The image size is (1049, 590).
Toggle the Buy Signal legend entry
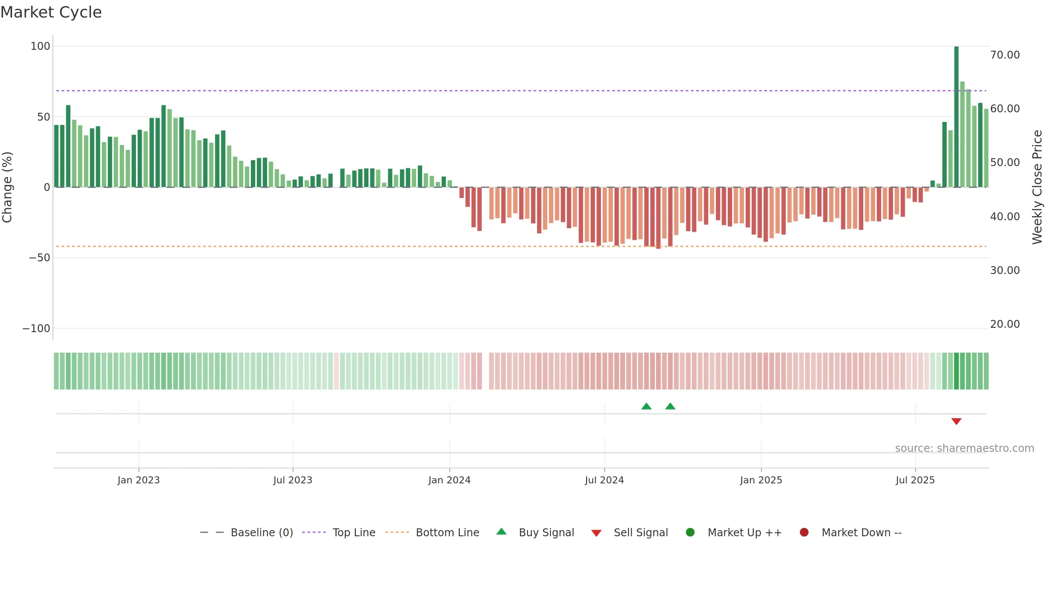click(535, 532)
